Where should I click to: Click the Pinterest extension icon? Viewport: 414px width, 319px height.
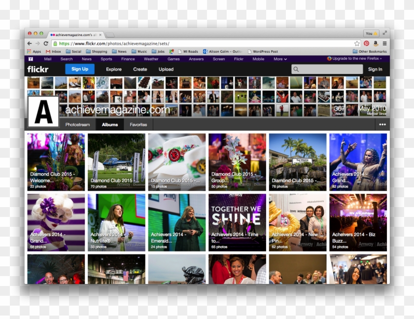366,43
